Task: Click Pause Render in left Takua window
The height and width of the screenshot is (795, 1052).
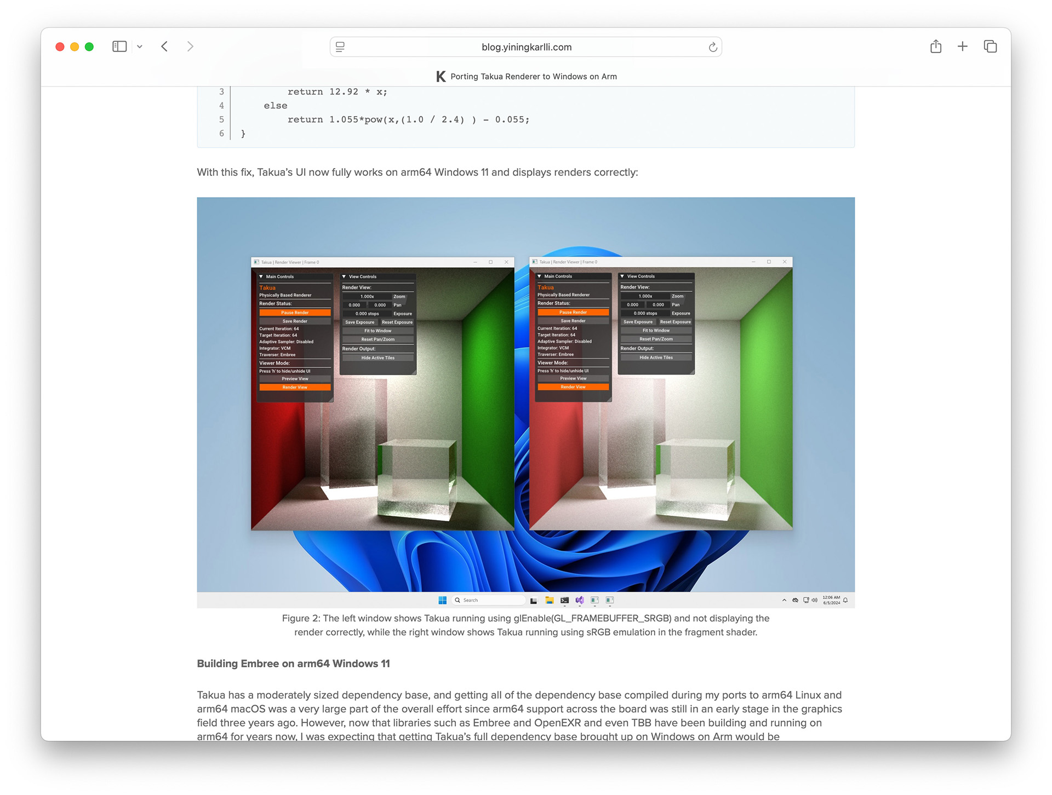Action: click(295, 313)
